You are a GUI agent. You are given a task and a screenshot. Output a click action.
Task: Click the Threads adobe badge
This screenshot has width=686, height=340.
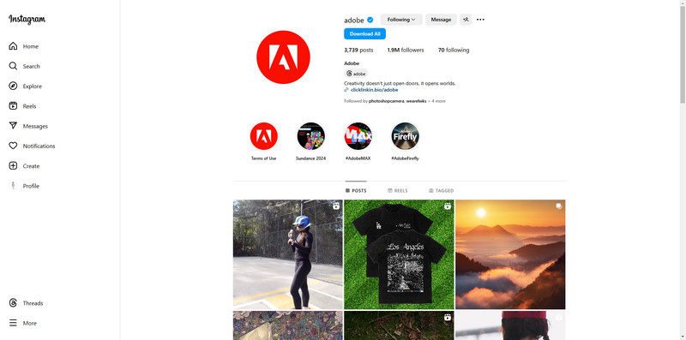click(356, 74)
